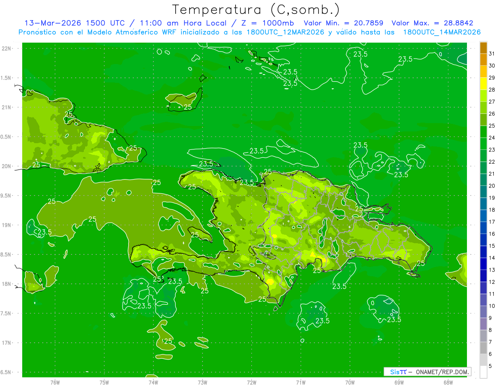Click the '1800UTC_14MAR2026' valid-until time text

(442, 32)
